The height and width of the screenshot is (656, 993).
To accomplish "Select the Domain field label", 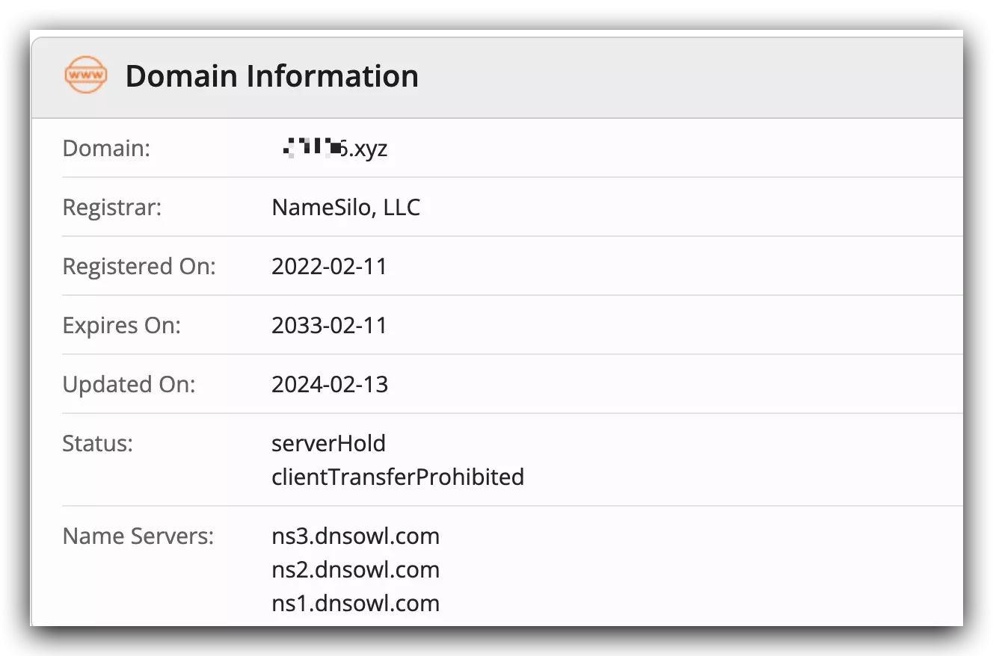I will (106, 148).
